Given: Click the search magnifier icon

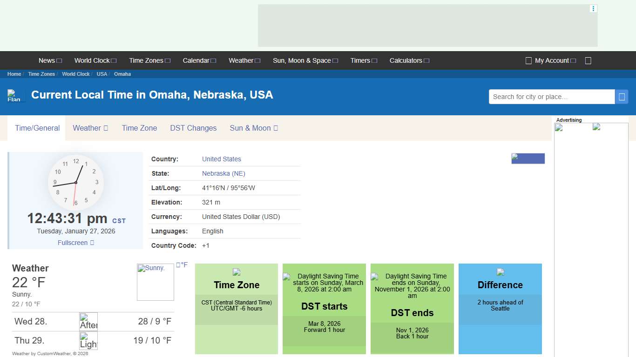Looking at the screenshot, I should [x=622, y=96].
